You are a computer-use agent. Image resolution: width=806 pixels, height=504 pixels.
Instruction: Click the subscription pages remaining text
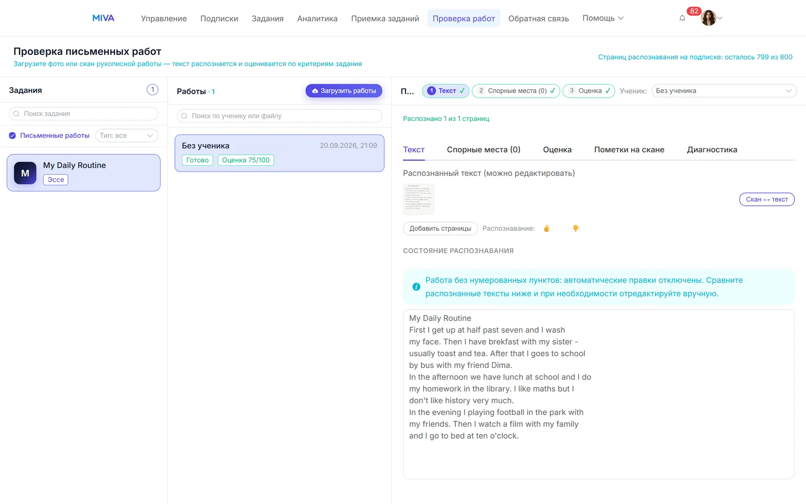(695, 57)
